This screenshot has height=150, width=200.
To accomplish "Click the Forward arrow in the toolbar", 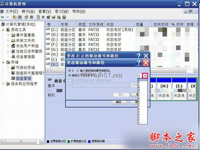I will (x=8, y=17).
